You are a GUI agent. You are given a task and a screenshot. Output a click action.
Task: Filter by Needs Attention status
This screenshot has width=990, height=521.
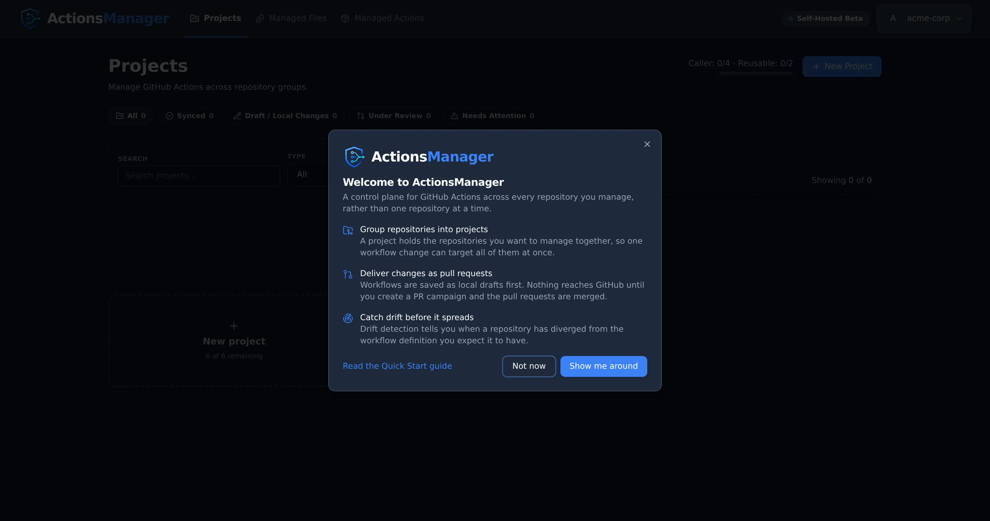click(x=492, y=116)
